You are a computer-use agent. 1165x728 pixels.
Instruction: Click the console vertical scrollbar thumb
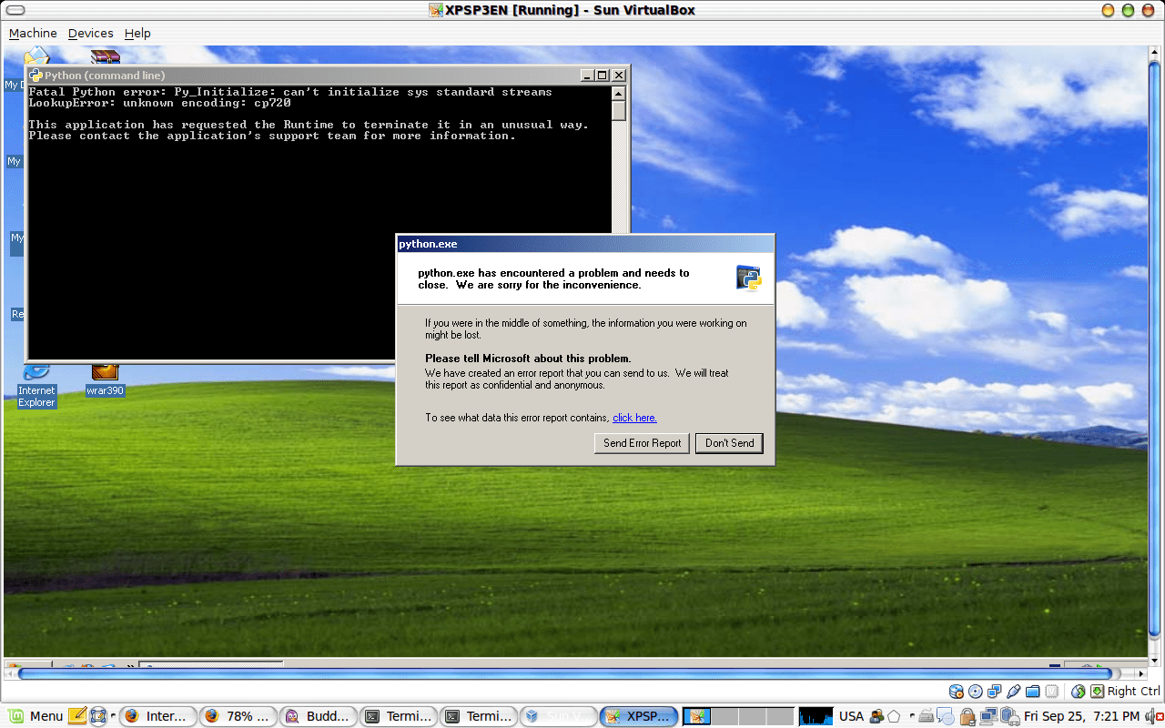[x=619, y=110]
